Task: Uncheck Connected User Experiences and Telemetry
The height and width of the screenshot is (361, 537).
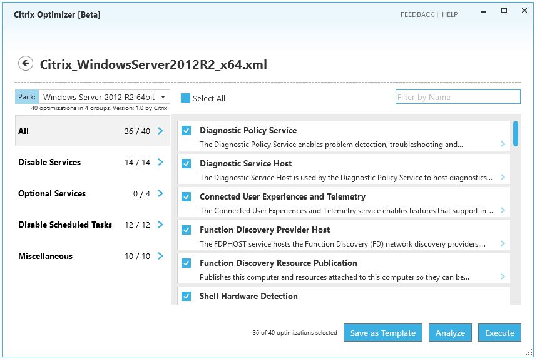Action: click(x=185, y=196)
